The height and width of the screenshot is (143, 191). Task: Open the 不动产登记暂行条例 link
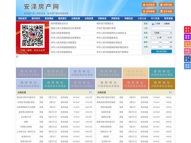click(x=106, y=28)
